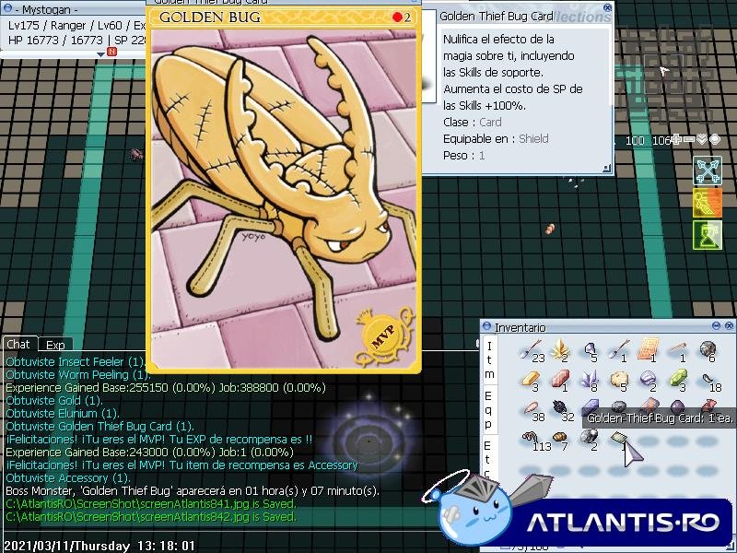Click the 'Obtuviste Elunium (1).' chat line

coord(62,413)
